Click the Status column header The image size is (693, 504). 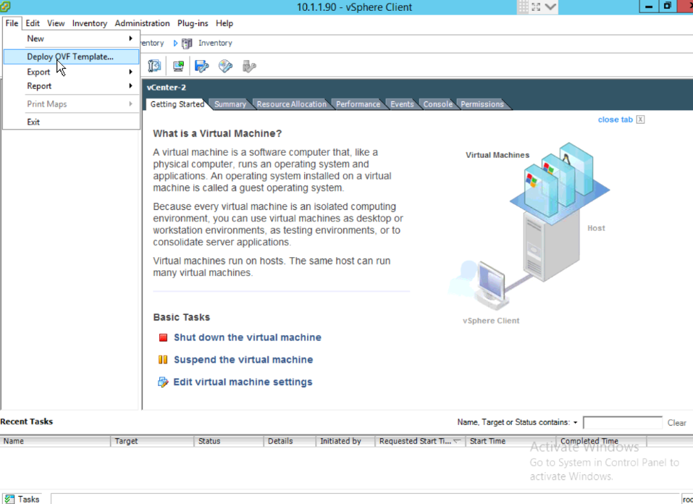[229, 441]
